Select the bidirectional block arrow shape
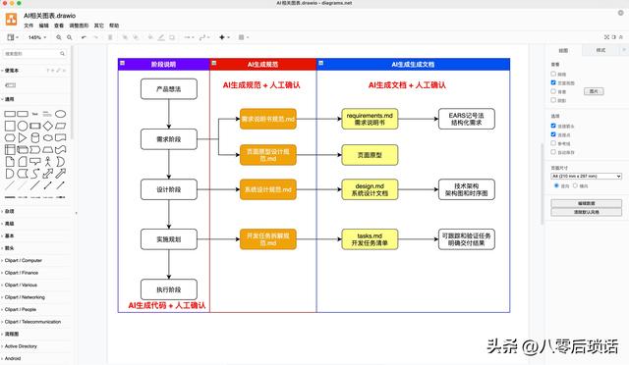The width and height of the screenshot is (629, 365). click(48, 174)
